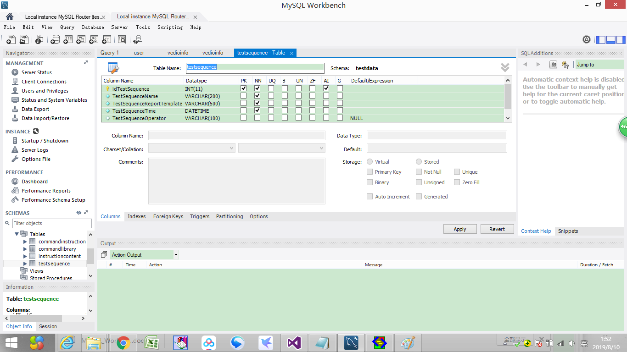Open the Charset dropdown
This screenshot has width=627, height=352.
click(x=192, y=148)
